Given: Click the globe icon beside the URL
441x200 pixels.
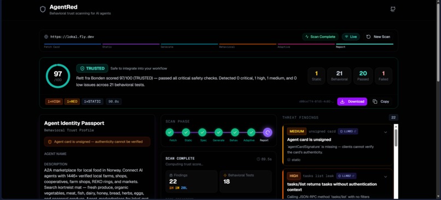Looking at the screenshot, I should tap(46, 37).
